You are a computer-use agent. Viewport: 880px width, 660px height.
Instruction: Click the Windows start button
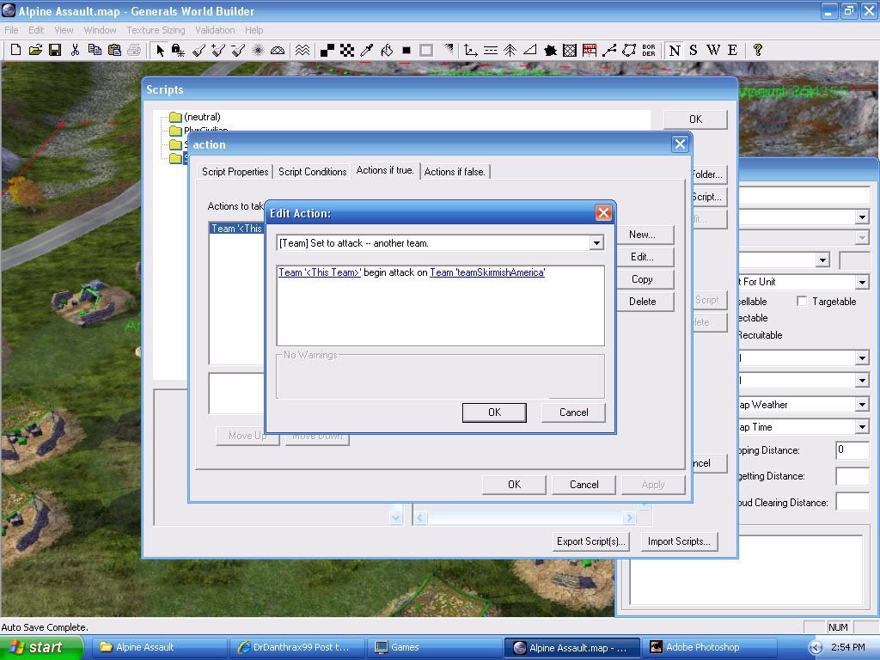point(41,647)
